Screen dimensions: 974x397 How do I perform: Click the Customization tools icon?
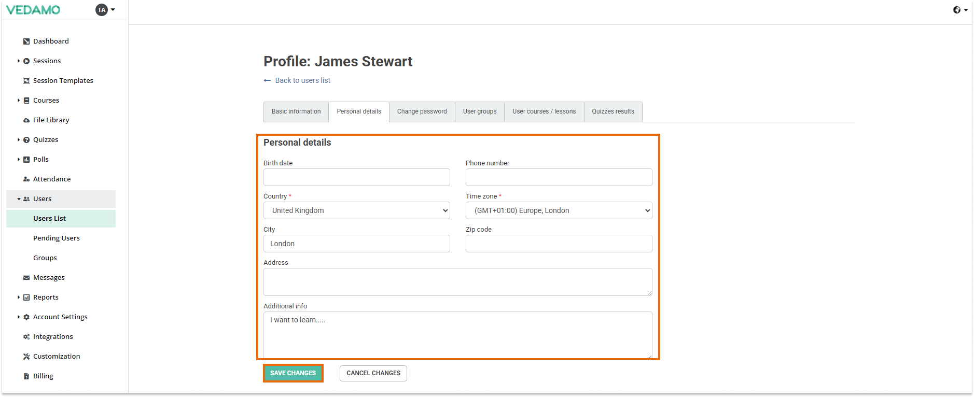point(26,357)
